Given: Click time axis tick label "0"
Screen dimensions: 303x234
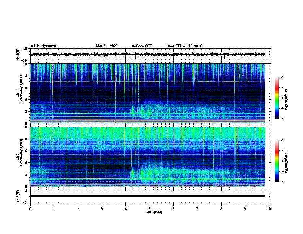Looking at the screenshot, I should 30,209.
